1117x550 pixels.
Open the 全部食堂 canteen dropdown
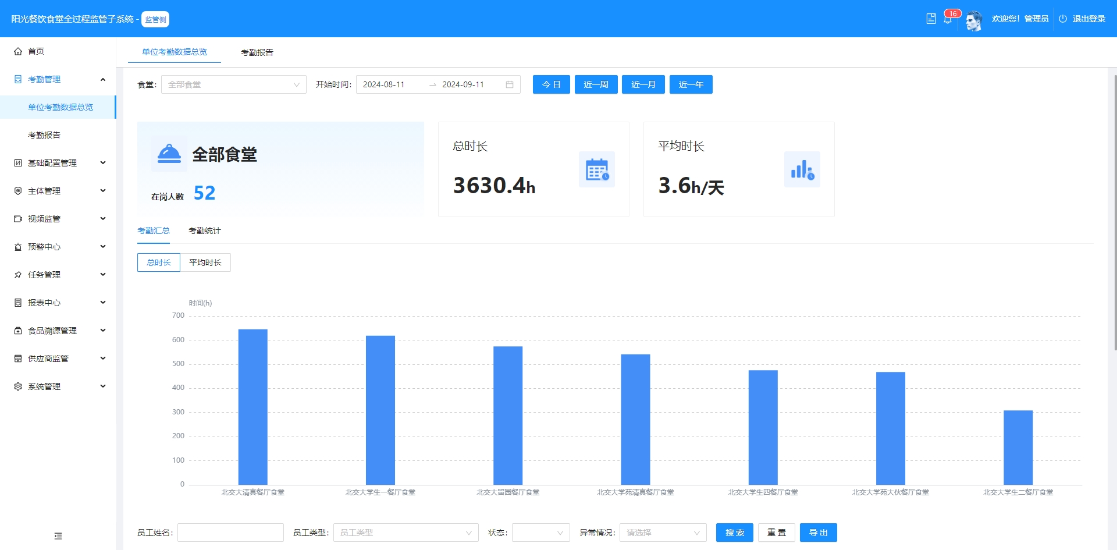(x=234, y=84)
